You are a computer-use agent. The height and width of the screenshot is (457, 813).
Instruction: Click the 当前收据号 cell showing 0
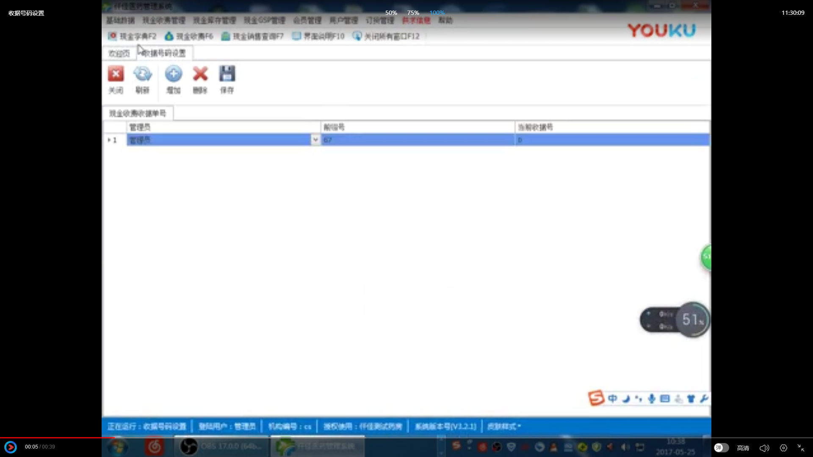(612, 140)
